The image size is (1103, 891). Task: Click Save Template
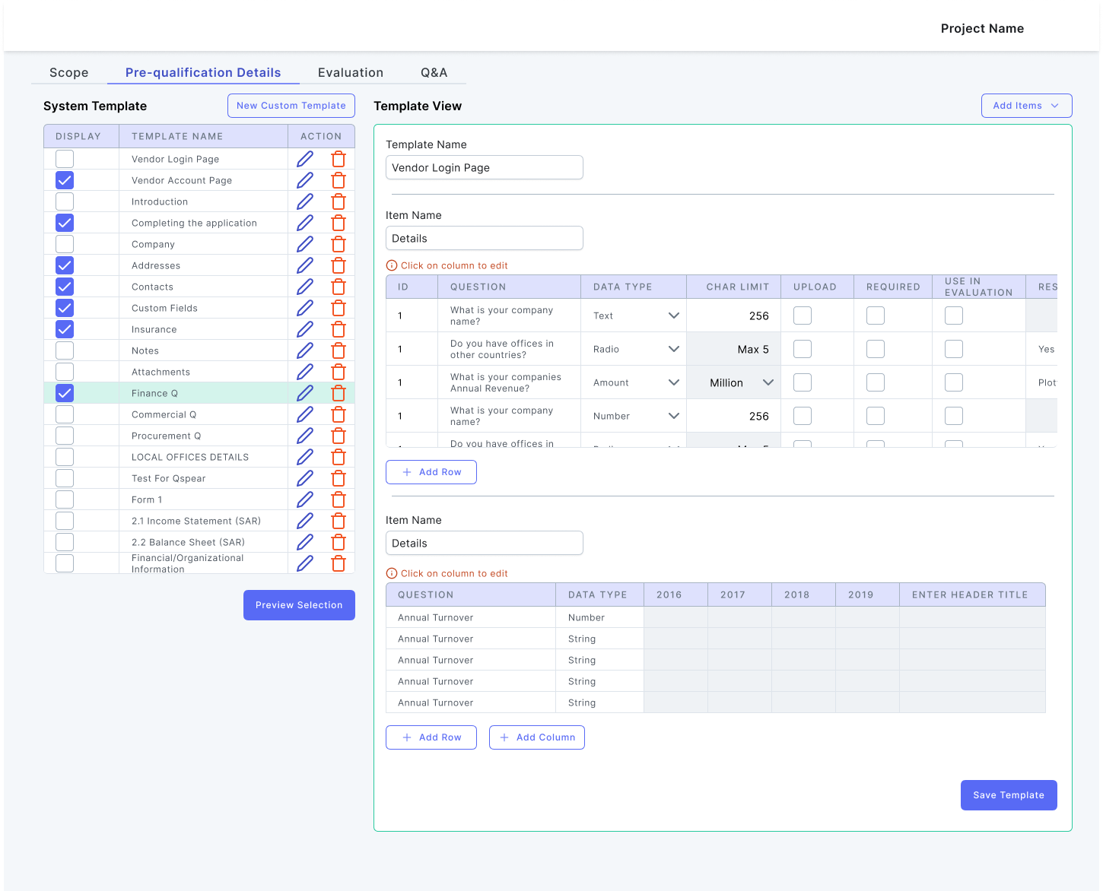pyautogui.click(x=1009, y=794)
